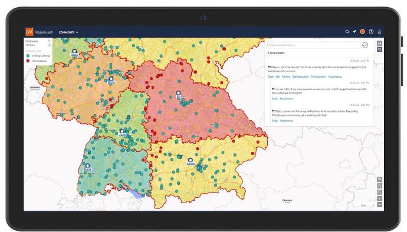Focus the comment text input field
This screenshot has height=232, width=407.
pyautogui.click(x=314, y=45)
